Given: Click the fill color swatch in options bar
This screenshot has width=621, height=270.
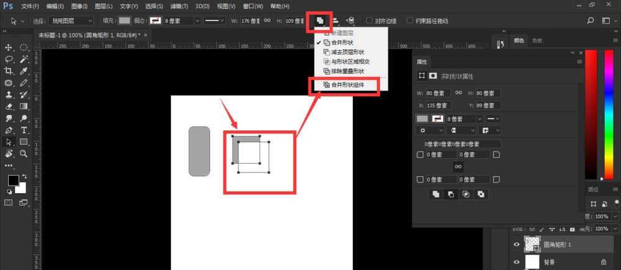Looking at the screenshot, I should coord(125,20).
